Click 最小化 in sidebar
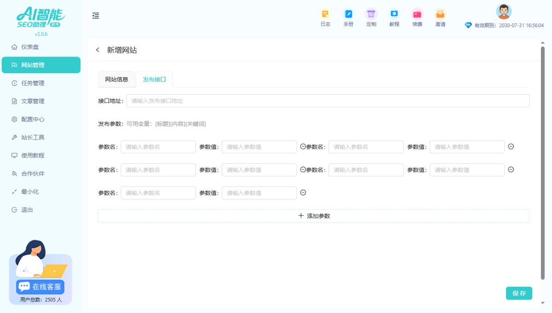 click(41, 191)
